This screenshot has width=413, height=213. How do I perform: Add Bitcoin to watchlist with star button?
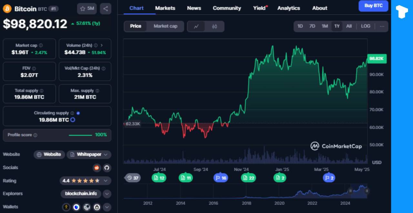[x=87, y=9]
